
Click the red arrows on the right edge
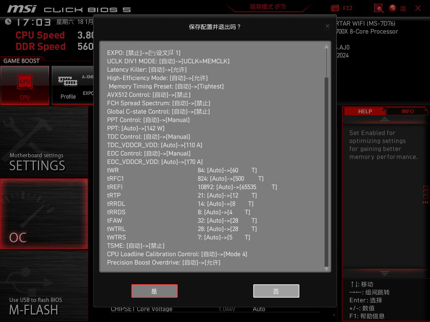pyautogui.click(x=425, y=203)
